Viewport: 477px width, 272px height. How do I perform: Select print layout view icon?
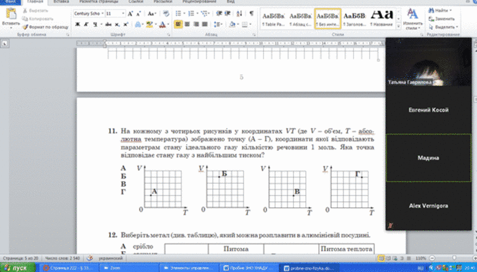(x=381, y=258)
